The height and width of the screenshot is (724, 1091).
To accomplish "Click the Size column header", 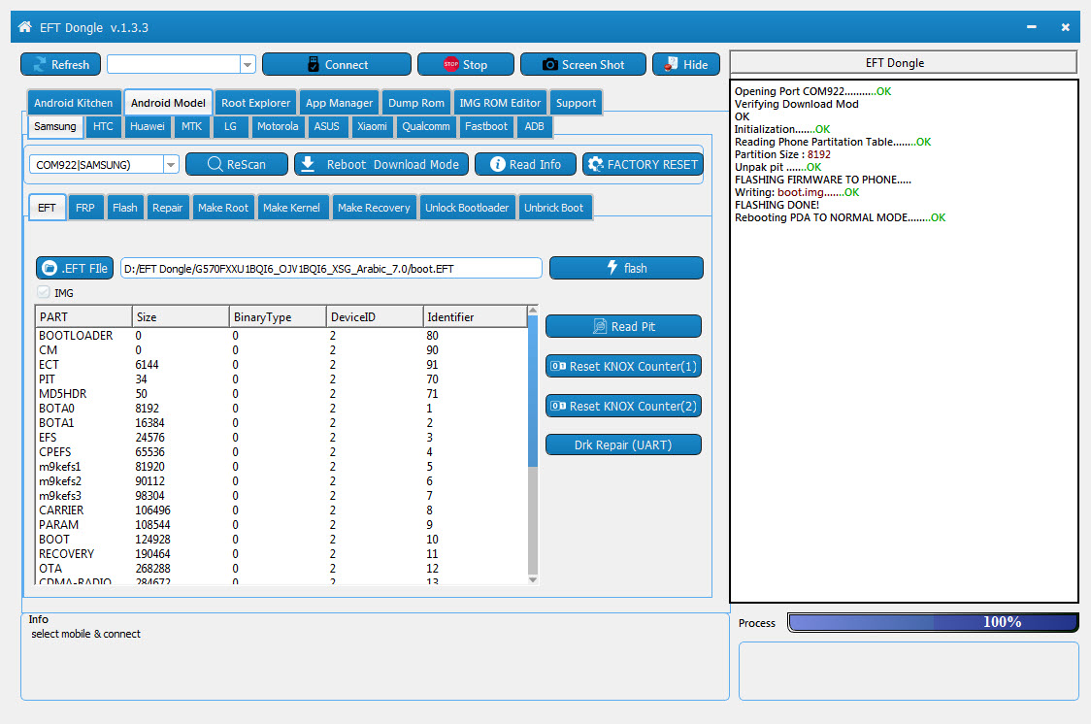I will click(181, 317).
